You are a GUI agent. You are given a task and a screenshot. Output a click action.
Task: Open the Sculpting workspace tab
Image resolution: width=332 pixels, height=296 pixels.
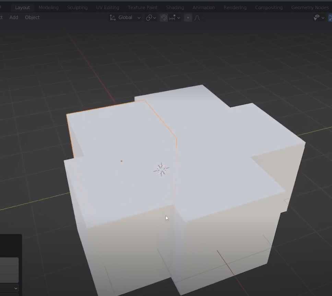coord(77,8)
